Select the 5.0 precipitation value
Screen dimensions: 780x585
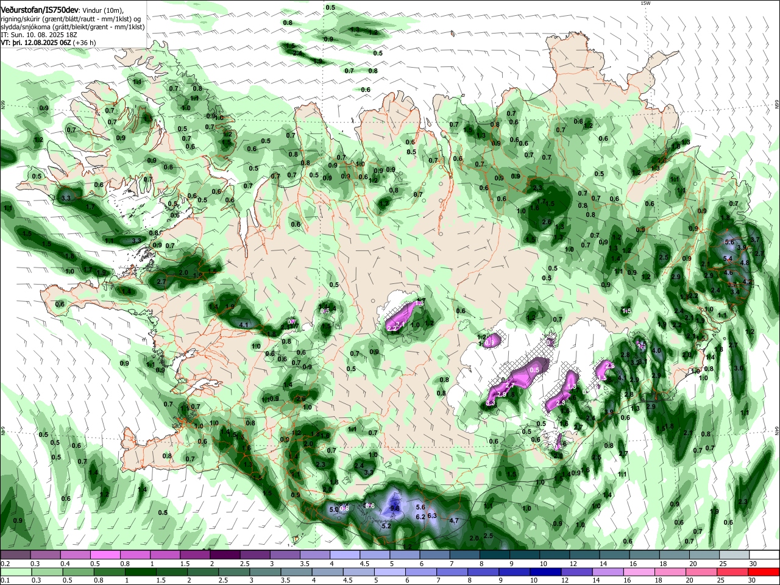point(333,509)
